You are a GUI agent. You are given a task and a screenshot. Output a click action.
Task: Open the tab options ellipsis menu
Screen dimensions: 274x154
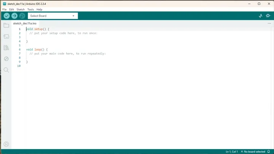[269, 24]
